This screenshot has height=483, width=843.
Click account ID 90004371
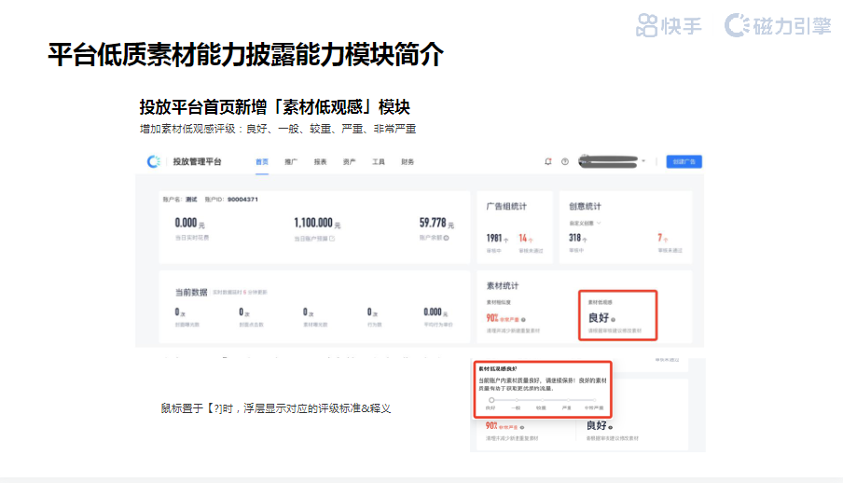(x=242, y=200)
